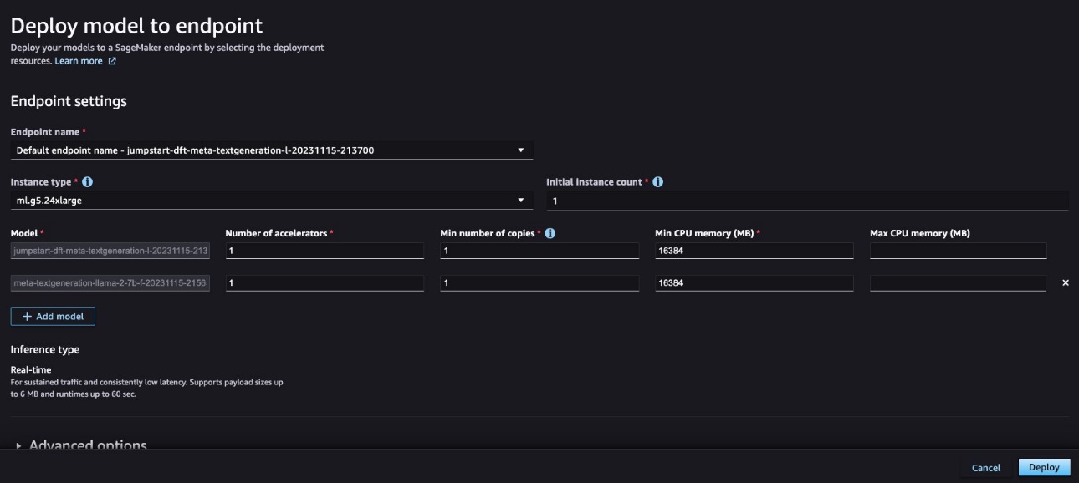Image resolution: width=1079 pixels, height=483 pixels.
Task: Open the Endpoint name dropdown
Action: point(272,150)
